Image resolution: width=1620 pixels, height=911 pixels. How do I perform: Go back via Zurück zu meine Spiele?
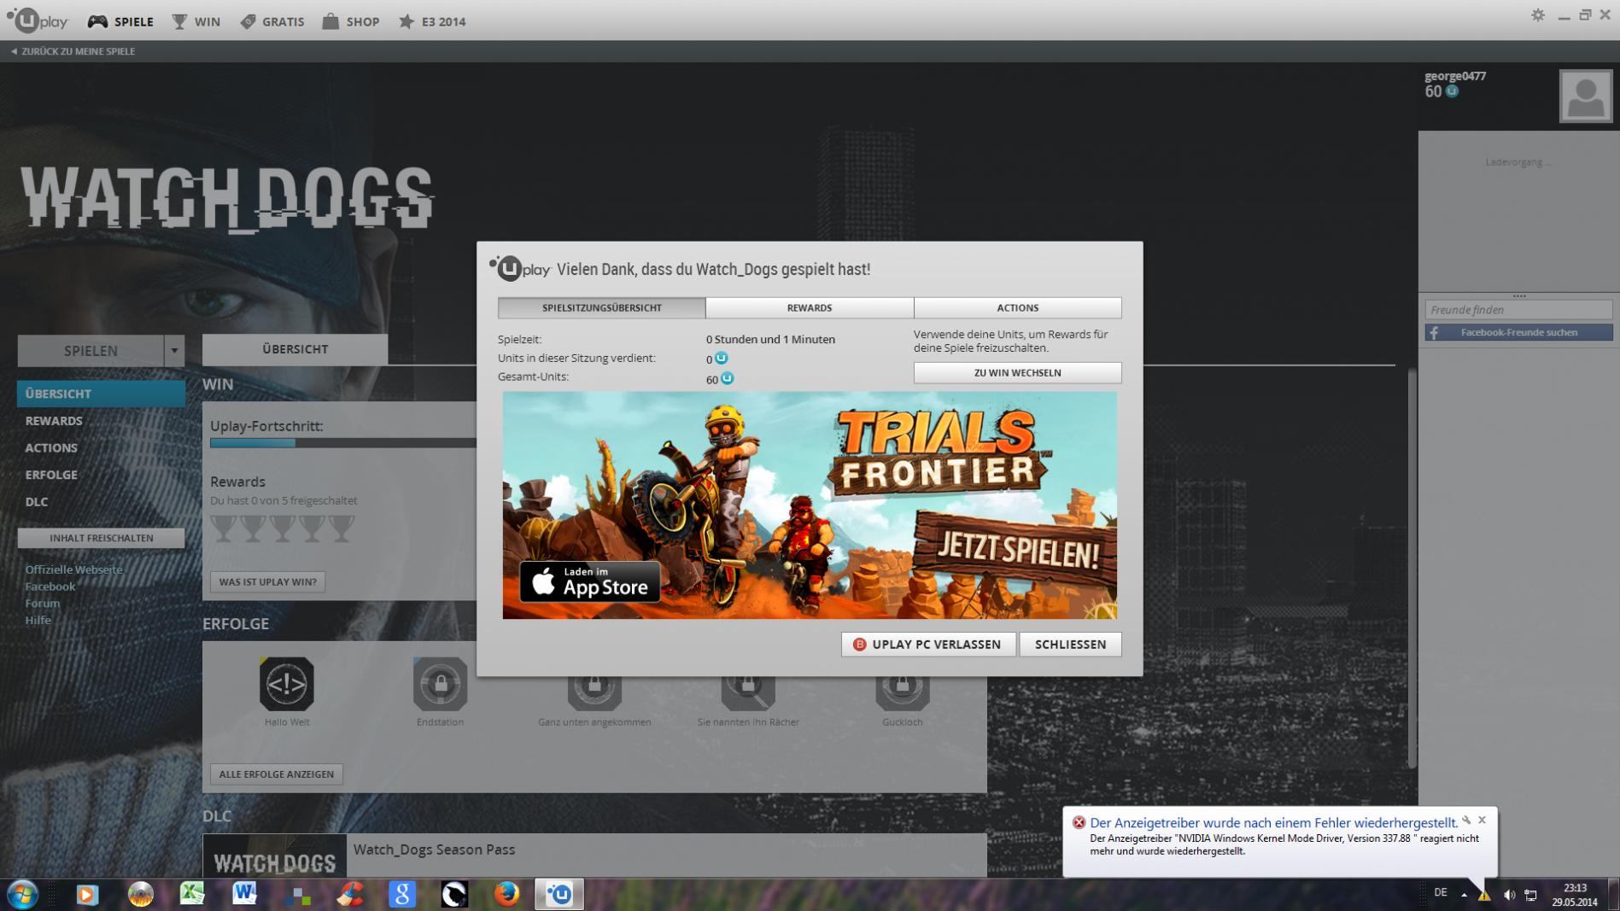tap(73, 51)
